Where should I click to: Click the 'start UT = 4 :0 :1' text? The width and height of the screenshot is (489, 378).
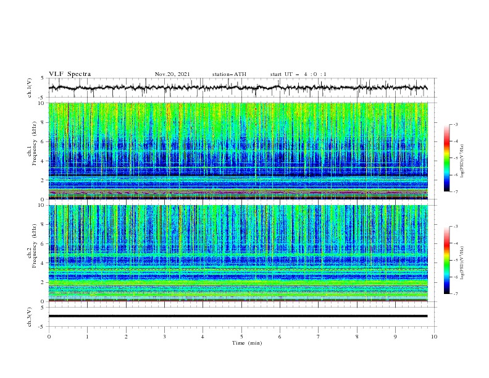(298, 74)
